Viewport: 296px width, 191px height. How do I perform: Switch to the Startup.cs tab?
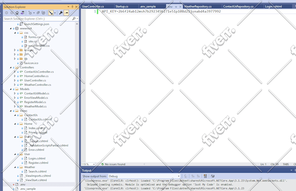(122, 7)
